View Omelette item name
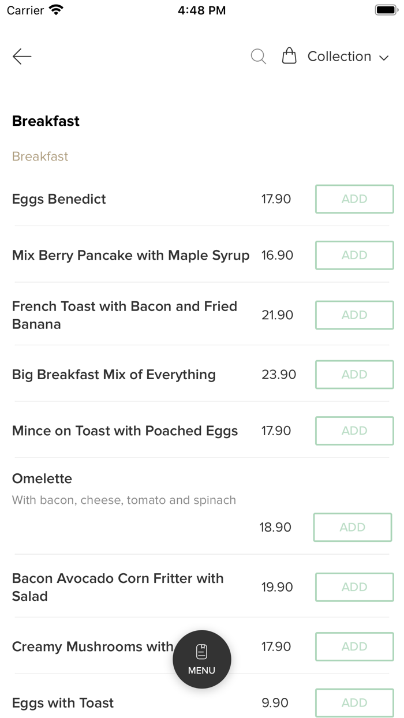The height and width of the screenshot is (718, 404). (42, 478)
